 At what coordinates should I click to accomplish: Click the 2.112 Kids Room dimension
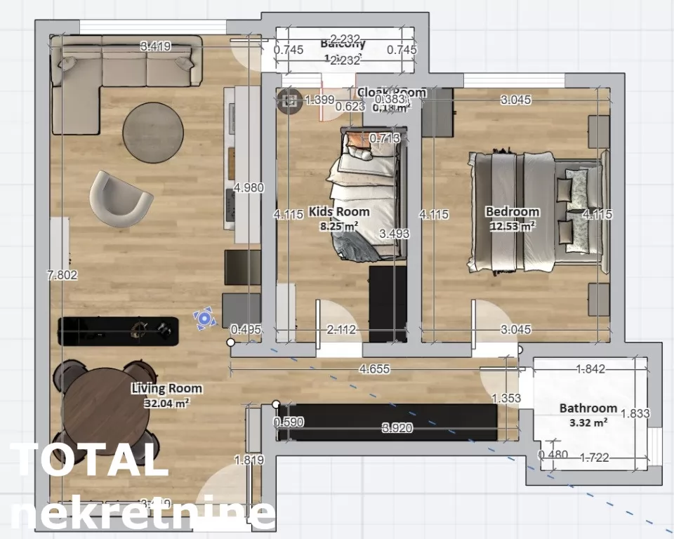341,330
